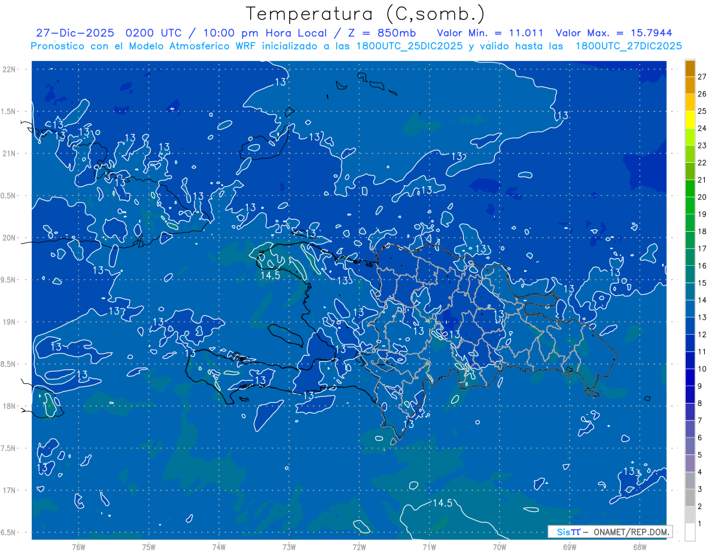
Task: Click the "SisTT" logo text
Action: [568, 532]
